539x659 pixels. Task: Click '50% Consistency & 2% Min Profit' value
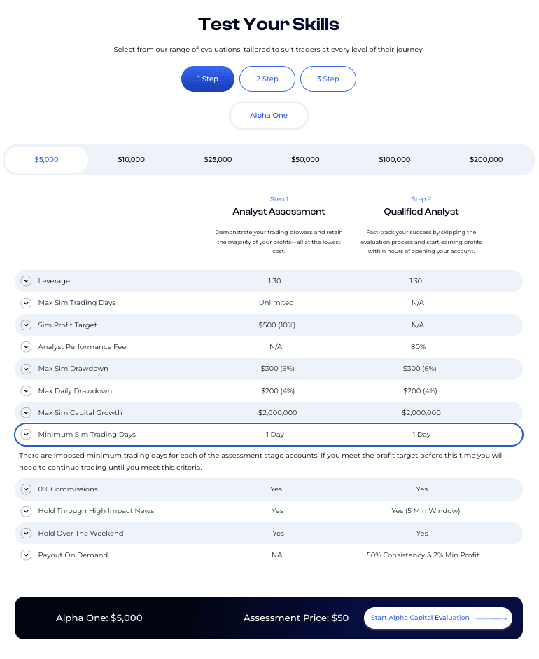pos(423,555)
